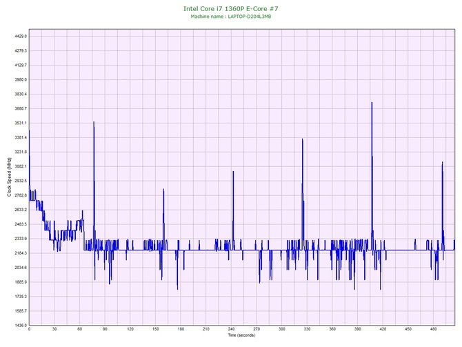Viewport: 462px width, 347px height.
Task: Click the 1885.0 y-axis value
Action: (x=21, y=282)
